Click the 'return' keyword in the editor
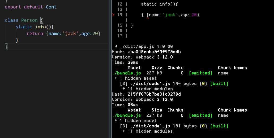The height and width of the screenshot is (138, 274). click(35, 33)
